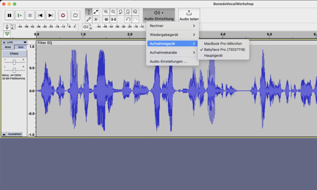Click the green playhead triangle in timeline
Viewport: 317px width, 190px height.
(7, 34)
